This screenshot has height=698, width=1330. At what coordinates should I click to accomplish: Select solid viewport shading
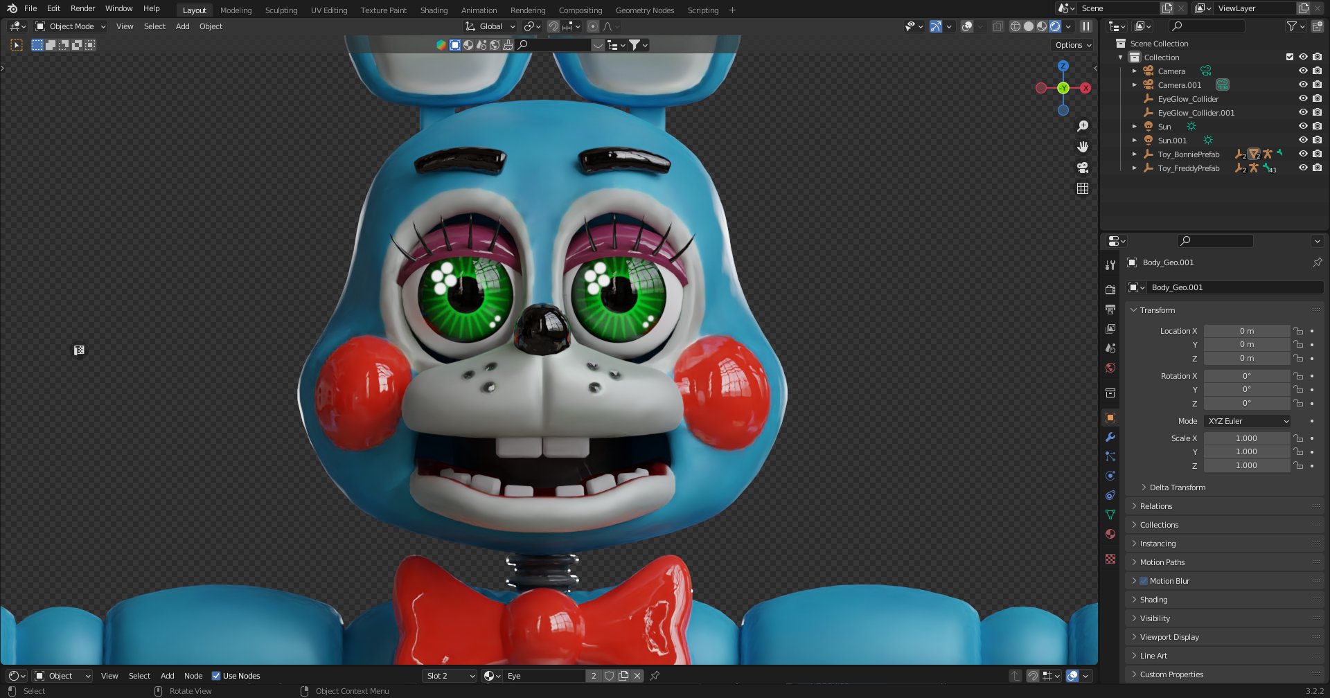(1029, 26)
